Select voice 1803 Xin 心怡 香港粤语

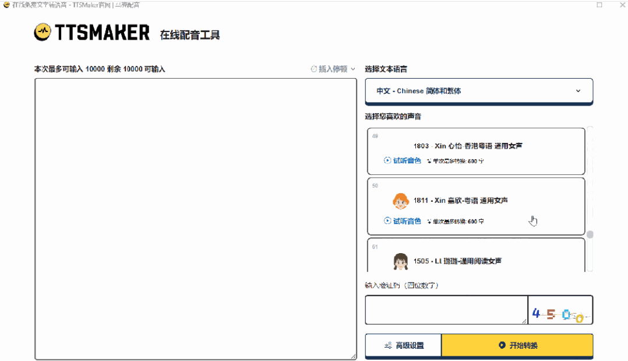tap(476, 151)
